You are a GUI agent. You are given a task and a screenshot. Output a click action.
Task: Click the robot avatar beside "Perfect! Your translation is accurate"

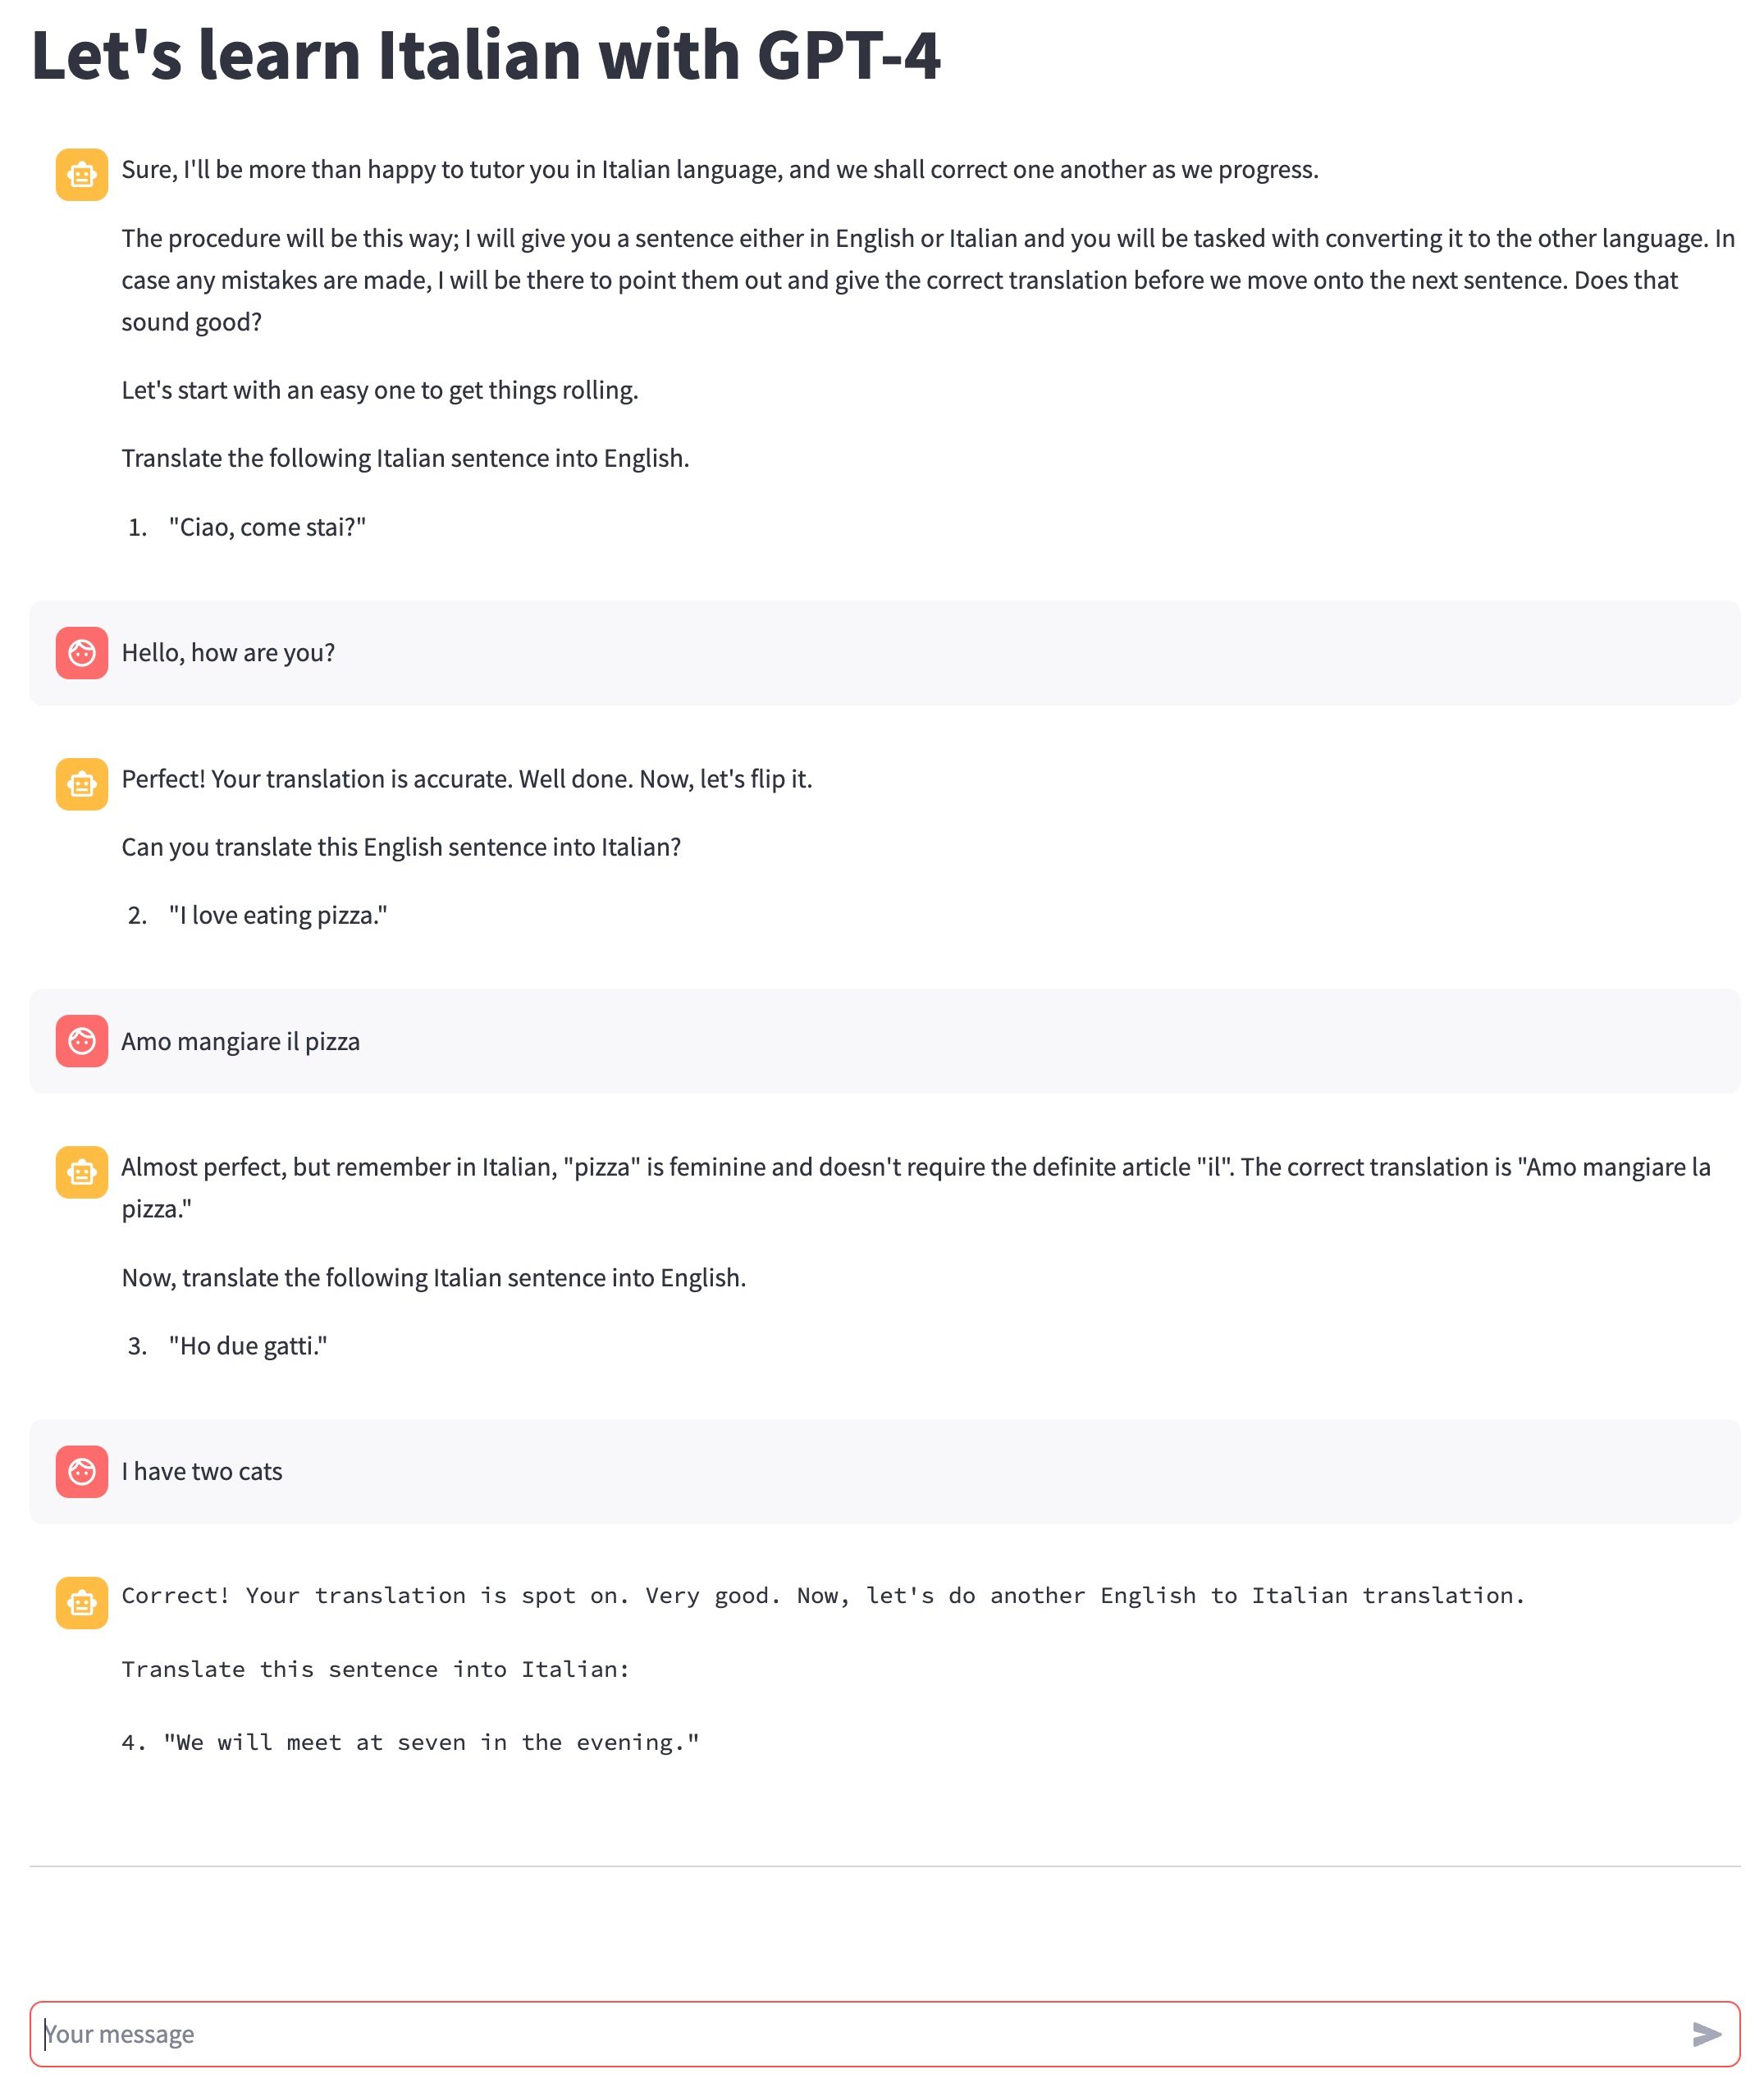point(82,784)
